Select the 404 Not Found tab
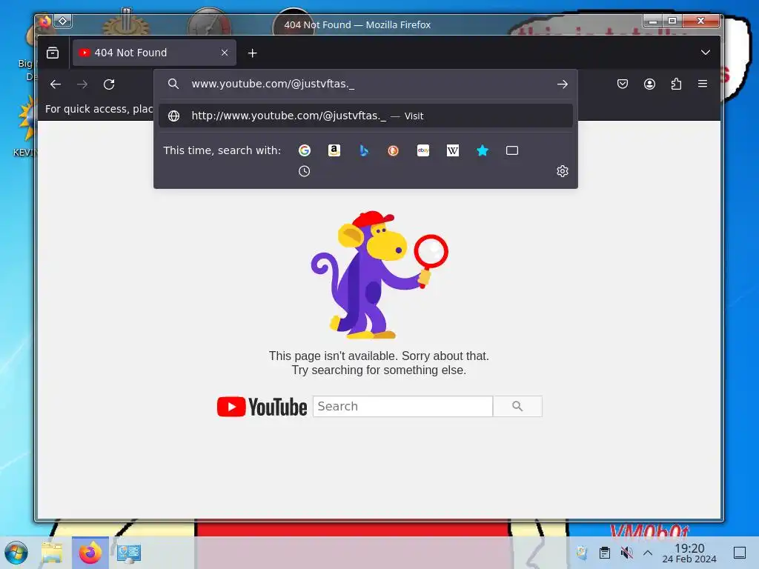The image size is (759, 569). 154,53
